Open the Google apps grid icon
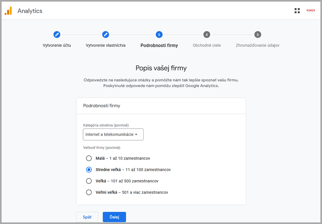 coord(297,11)
